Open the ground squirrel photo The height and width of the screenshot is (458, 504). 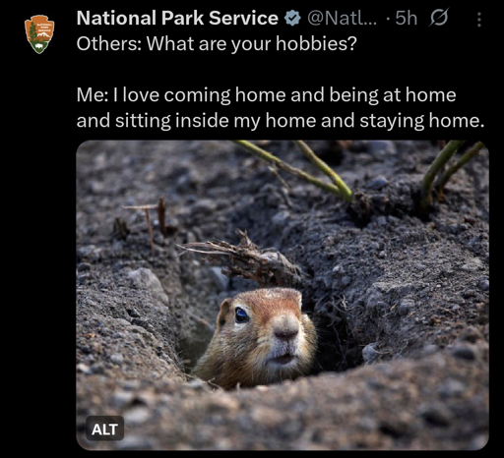(283, 295)
